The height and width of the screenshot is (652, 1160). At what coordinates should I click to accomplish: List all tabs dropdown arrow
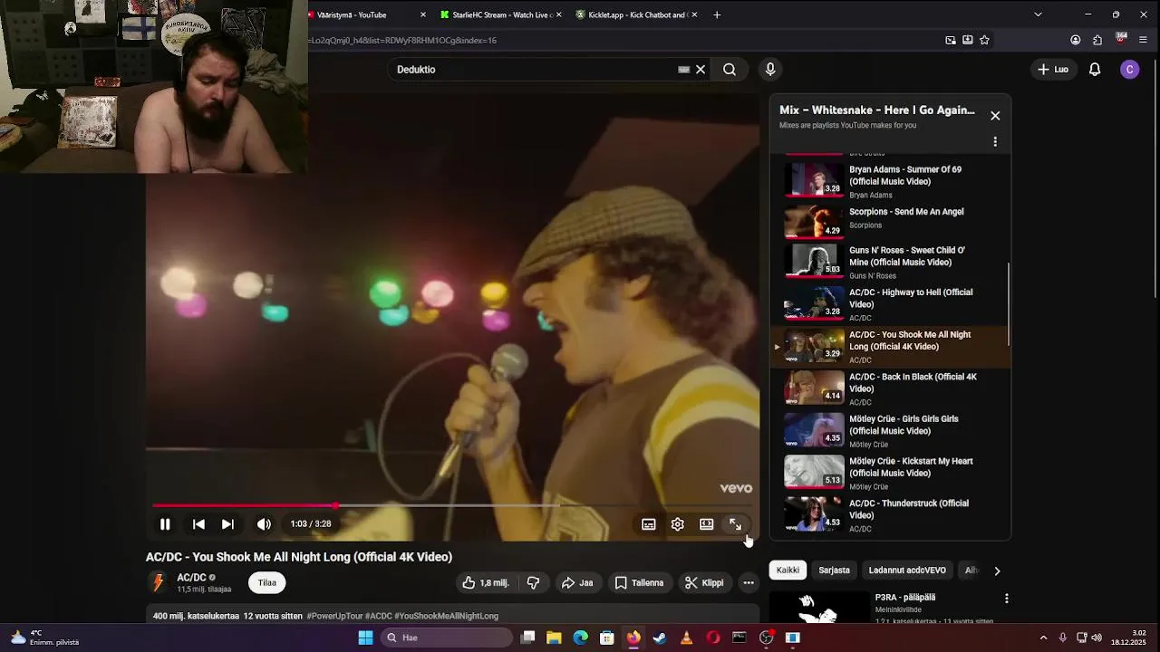[1038, 14]
